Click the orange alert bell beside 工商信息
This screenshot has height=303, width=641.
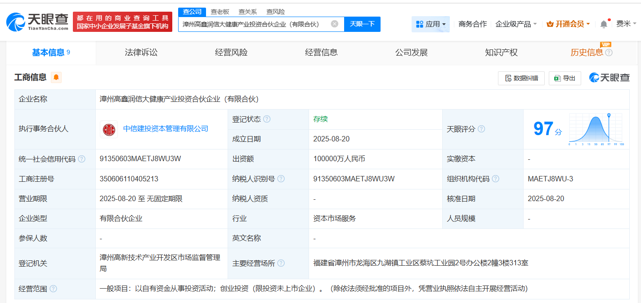56,78
